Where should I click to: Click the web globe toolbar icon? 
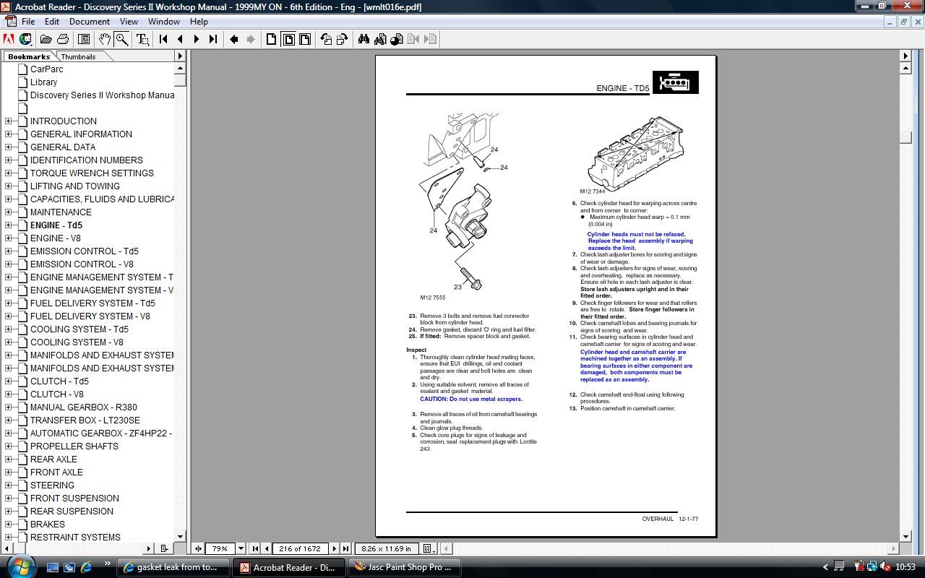[25, 39]
